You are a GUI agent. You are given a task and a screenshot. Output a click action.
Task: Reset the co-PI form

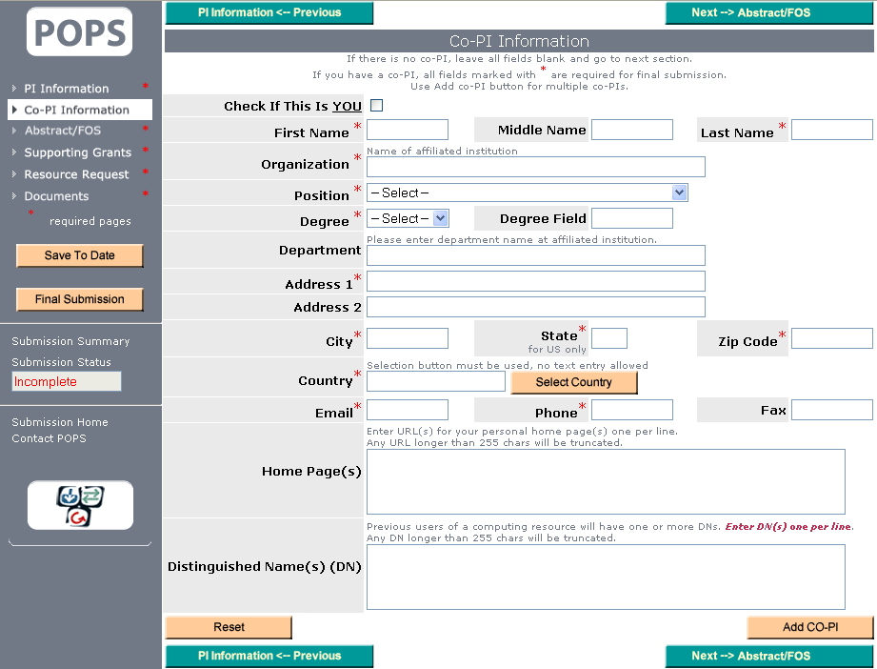pyautogui.click(x=229, y=627)
